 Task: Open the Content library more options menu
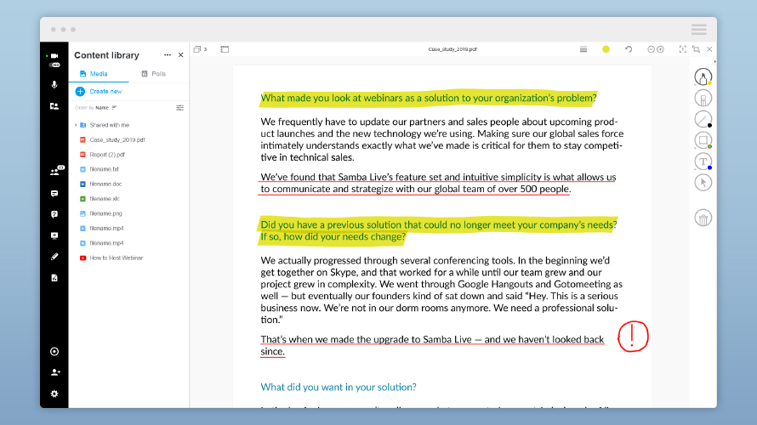[167, 55]
